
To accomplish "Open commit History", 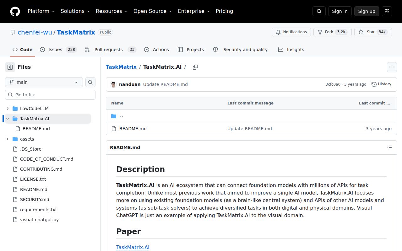I will click(x=381, y=84).
